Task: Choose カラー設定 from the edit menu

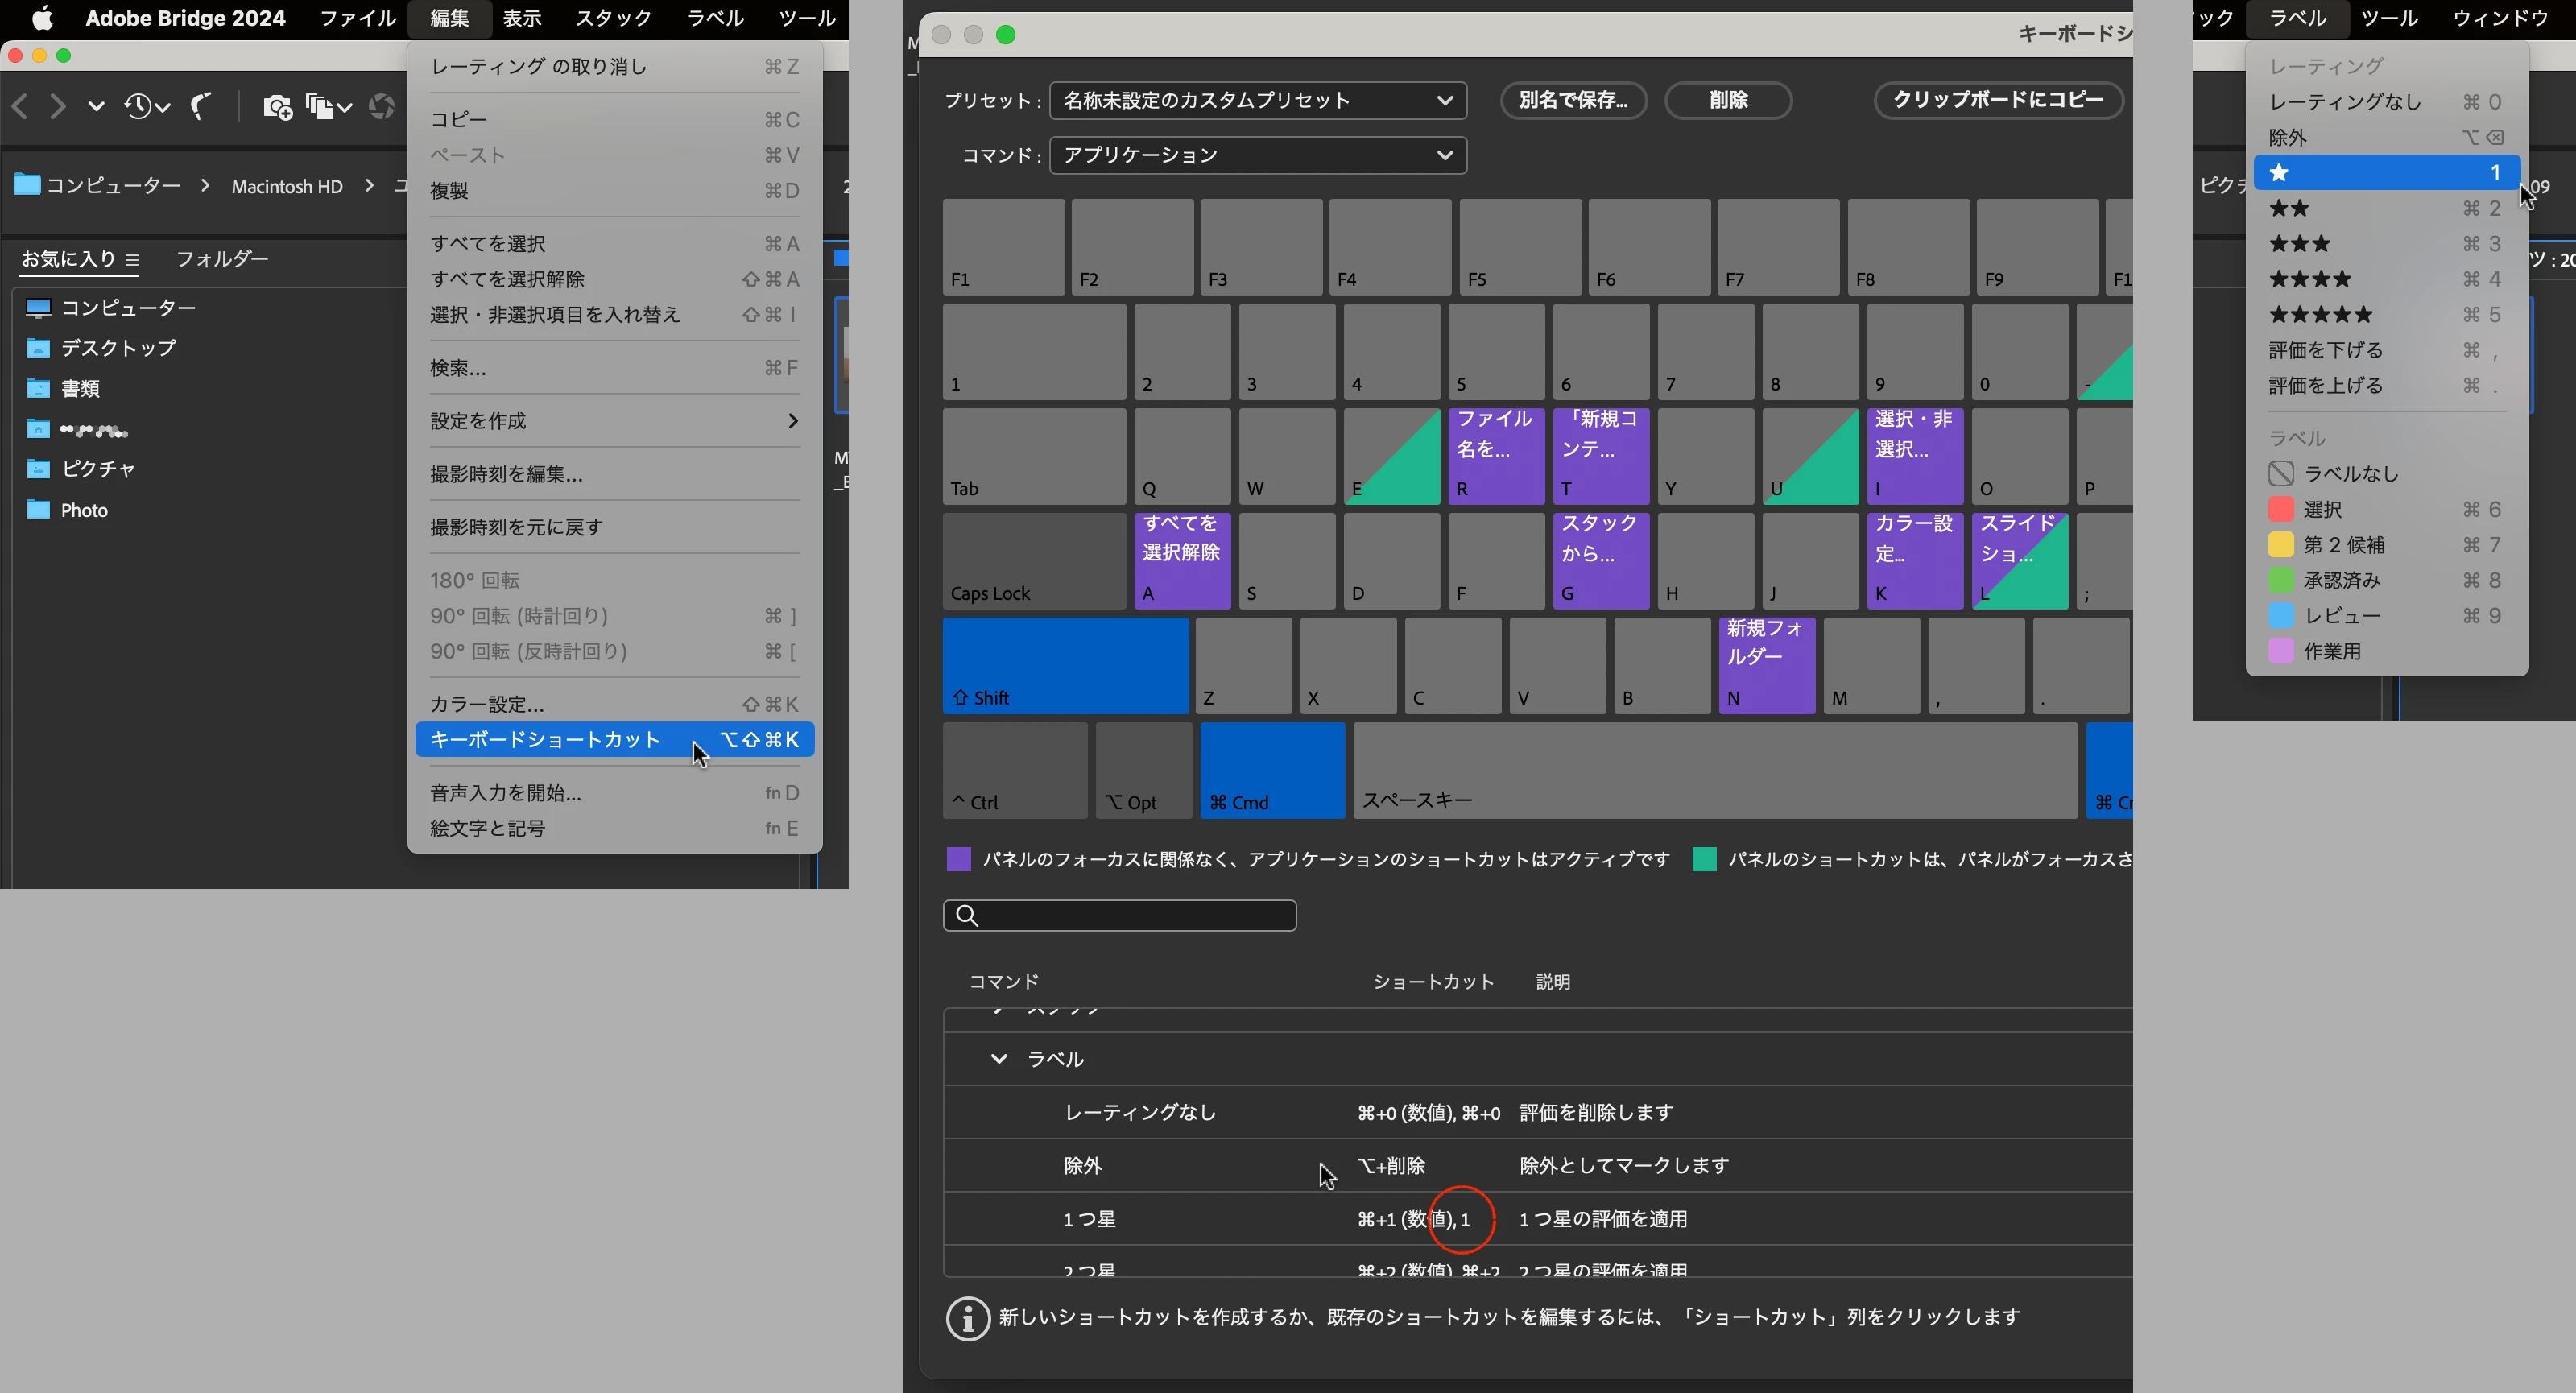Action: pyautogui.click(x=487, y=704)
